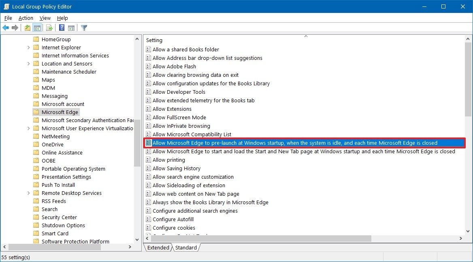Toggle the Show/Hide Action Pane icon
This screenshot has width=473, height=262.
coord(71,28)
